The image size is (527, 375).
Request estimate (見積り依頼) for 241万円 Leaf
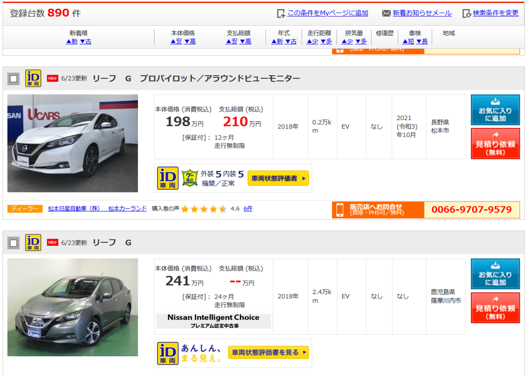coord(495,308)
